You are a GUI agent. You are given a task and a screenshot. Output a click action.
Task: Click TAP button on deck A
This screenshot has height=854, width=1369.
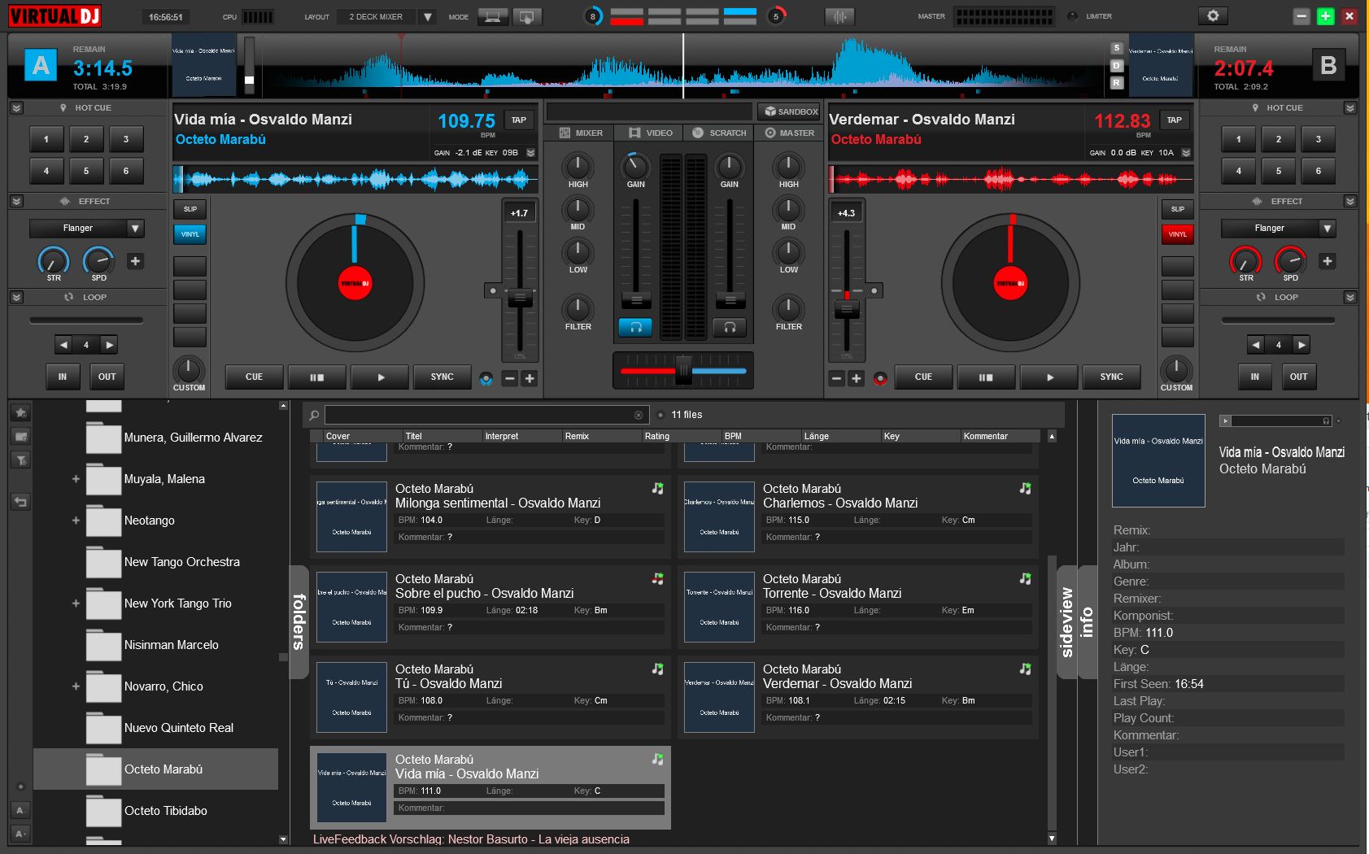[519, 120]
